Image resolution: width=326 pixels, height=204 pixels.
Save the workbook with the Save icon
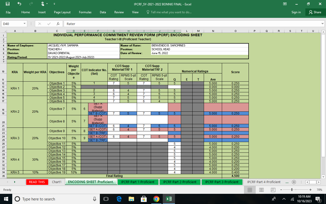[8, 4]
